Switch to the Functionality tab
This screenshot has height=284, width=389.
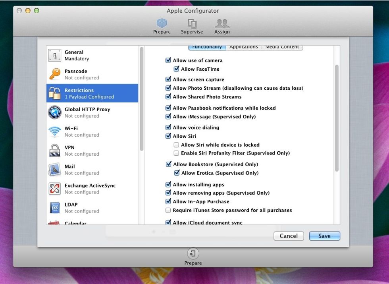coord(207,47)
